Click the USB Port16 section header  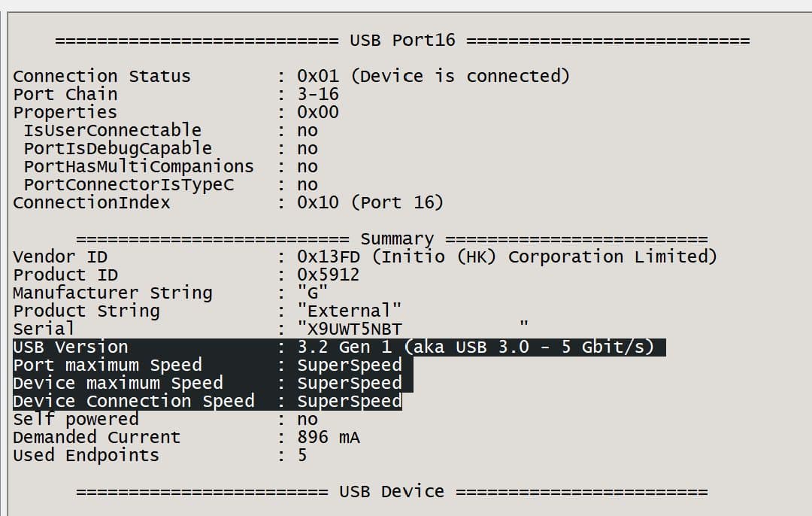402,41
